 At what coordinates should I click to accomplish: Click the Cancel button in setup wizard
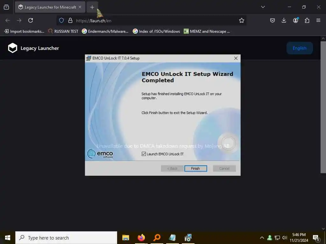point(224,168)
